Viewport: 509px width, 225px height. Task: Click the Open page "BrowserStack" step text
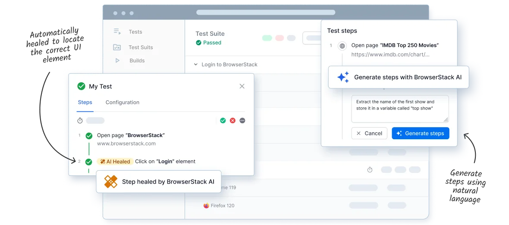pos(131,135)
